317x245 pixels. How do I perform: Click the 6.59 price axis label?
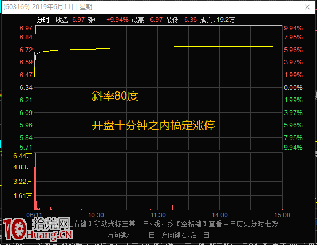(26, 62)
